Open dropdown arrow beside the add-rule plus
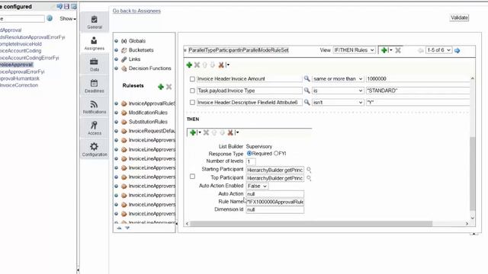 [x=391, y=50]
